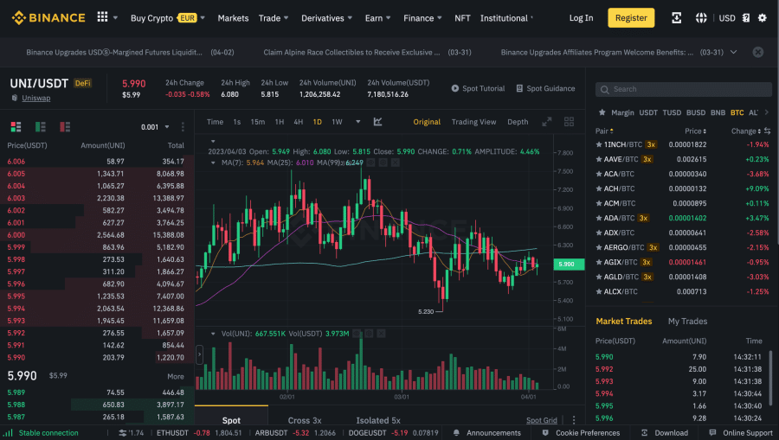The width and height of the screenshot is (779, 440).
Task: Show combined order book view icon
Action: click(x=16, y=127)
